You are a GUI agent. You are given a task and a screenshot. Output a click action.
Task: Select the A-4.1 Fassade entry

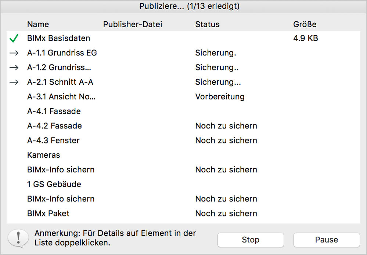pos(54,111)
